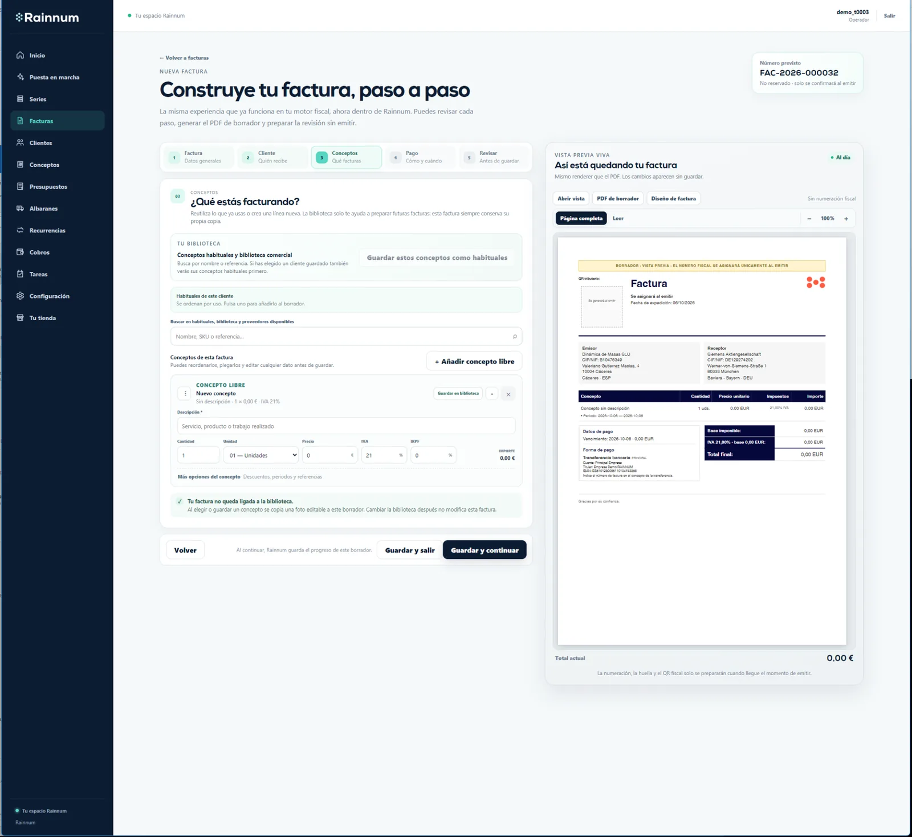
Task: Open the Clientes people icon
Action: [x=21, y=143]
